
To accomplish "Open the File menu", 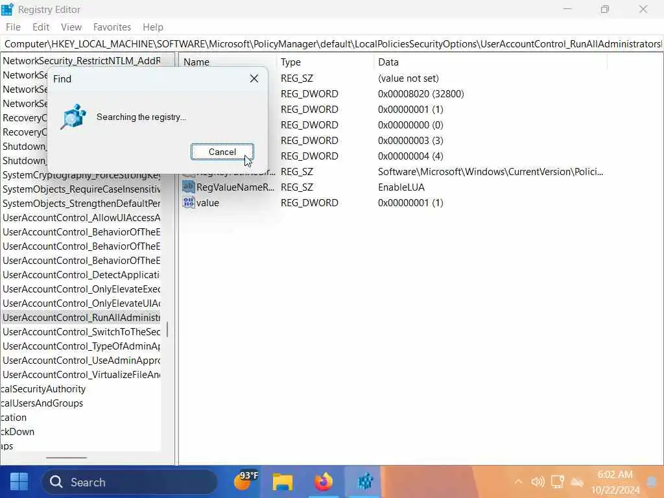I will pos(13,27).
